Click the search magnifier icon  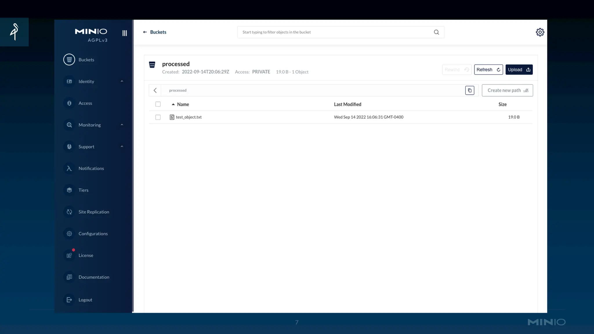436,32
